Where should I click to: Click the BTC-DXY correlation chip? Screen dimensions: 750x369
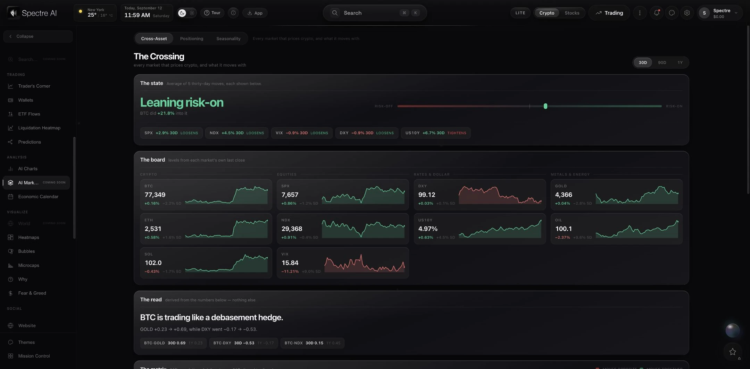point(243,343)
